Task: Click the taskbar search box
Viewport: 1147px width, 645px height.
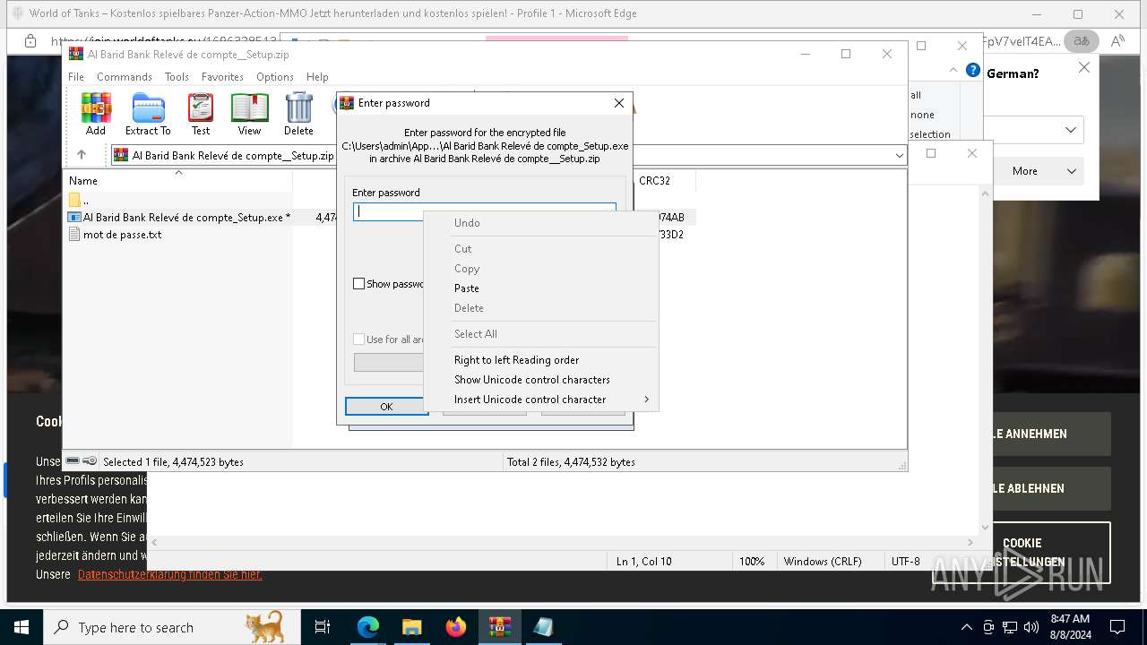Action: [x=171, y=627]
